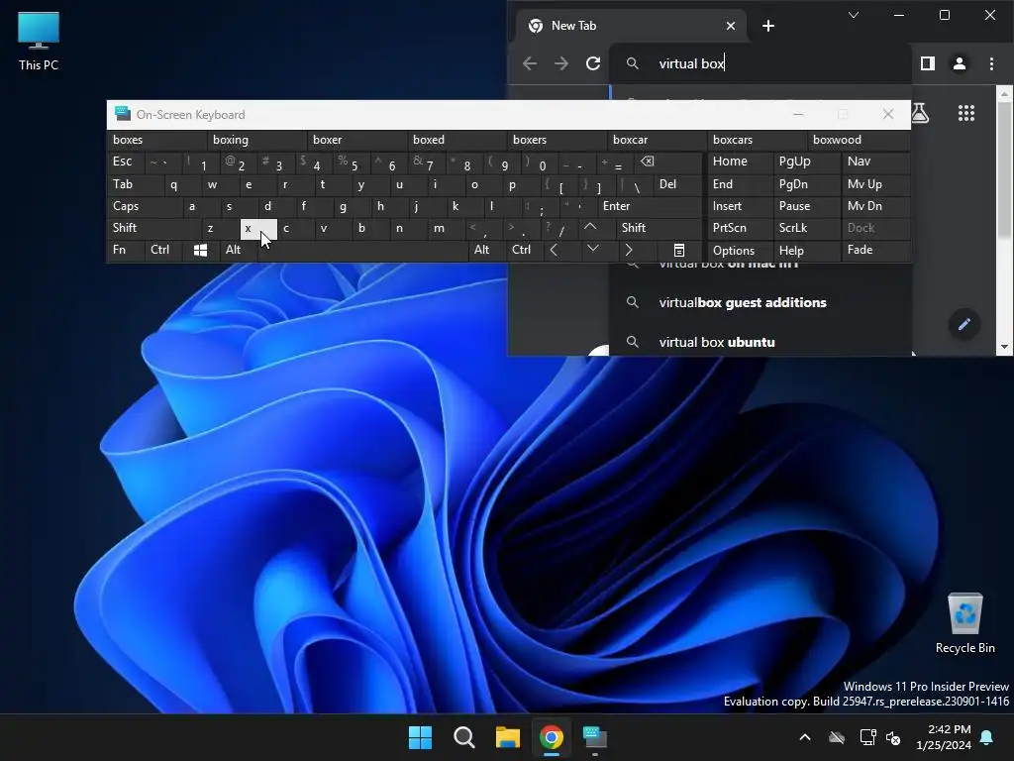1014x761 pixels.
Task: Click the Fade key on keyboard
Action: click(875, 251)
